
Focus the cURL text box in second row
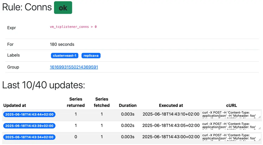tap(230, 126)
